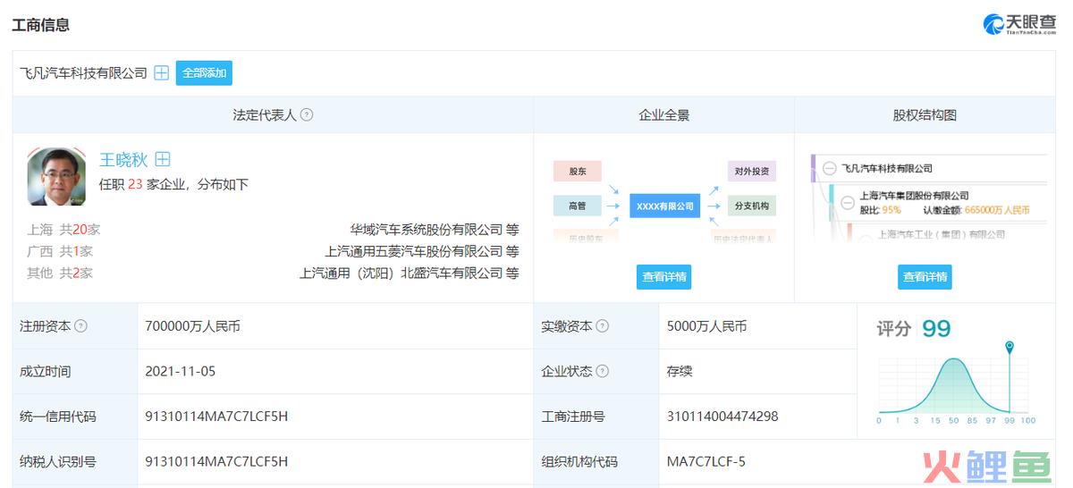Click 股权结构图 column header
Image resolution: width=1073 pixels, height=488 pixels.
click(x=925, y=115)
